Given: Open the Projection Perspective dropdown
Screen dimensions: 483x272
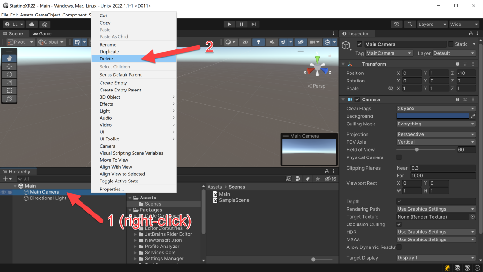Looking at the screenshot, I should (x=436, y=134).
